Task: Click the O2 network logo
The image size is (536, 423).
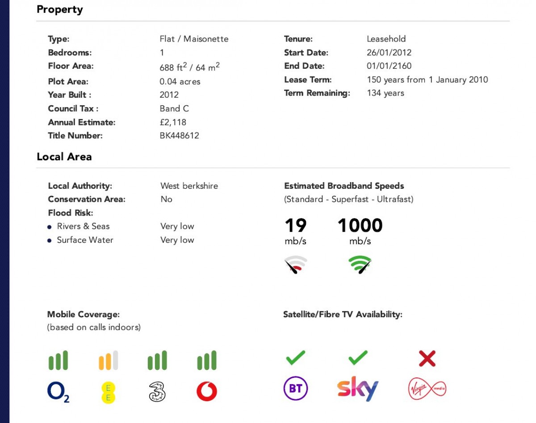Action: pyautogui.click(x=59, y=392)
